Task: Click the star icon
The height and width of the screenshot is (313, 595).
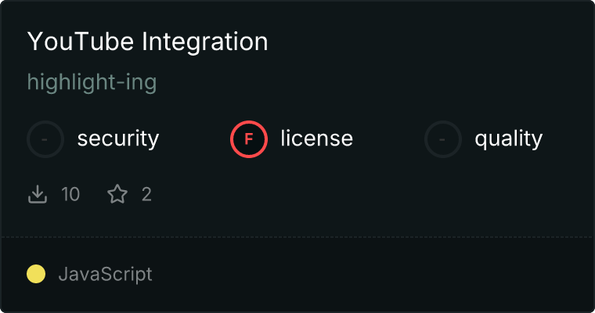Action: click(x=117, y=194)
